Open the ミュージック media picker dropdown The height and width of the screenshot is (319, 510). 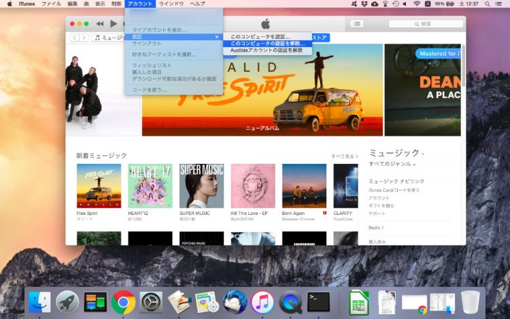click(108, 37)
